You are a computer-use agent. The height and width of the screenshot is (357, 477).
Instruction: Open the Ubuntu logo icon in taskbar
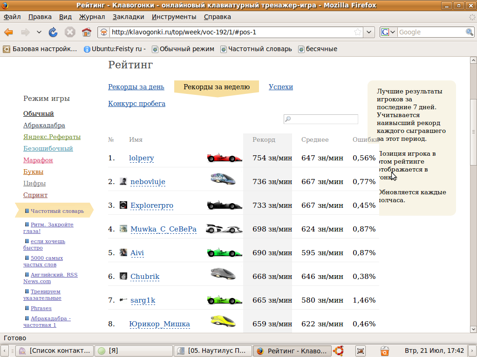tap(339, 351)
